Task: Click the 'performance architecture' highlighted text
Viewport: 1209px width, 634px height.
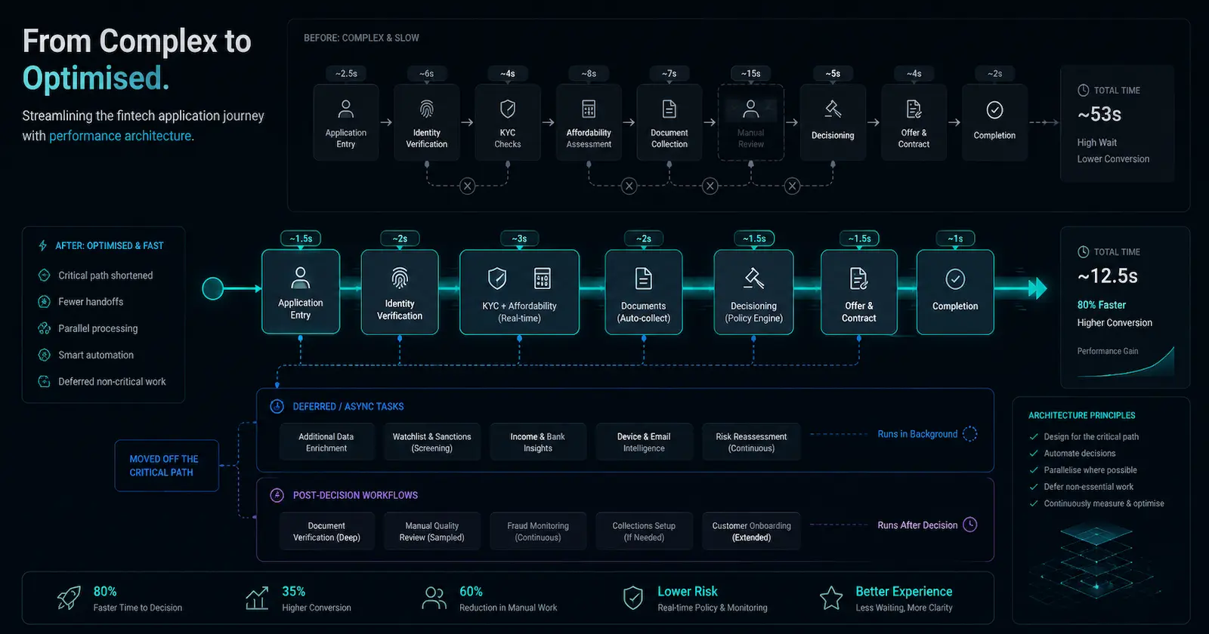Action: [x=120, y=136]
